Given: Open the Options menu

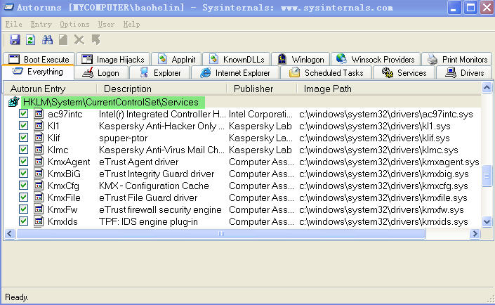Looking at the screenshot, I should pos(74,24).
